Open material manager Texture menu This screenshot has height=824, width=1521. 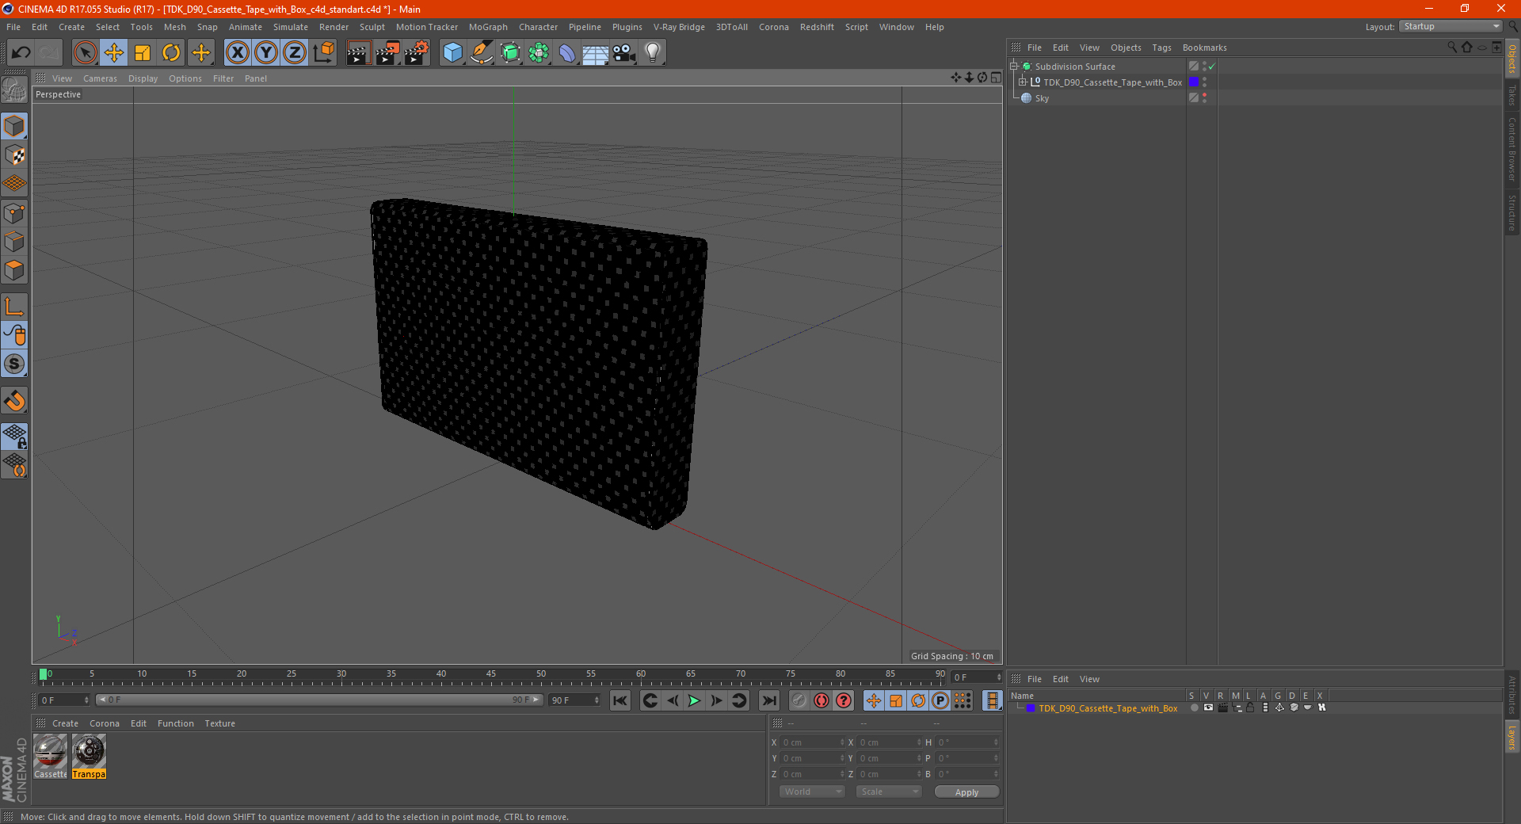pos(219,723)
